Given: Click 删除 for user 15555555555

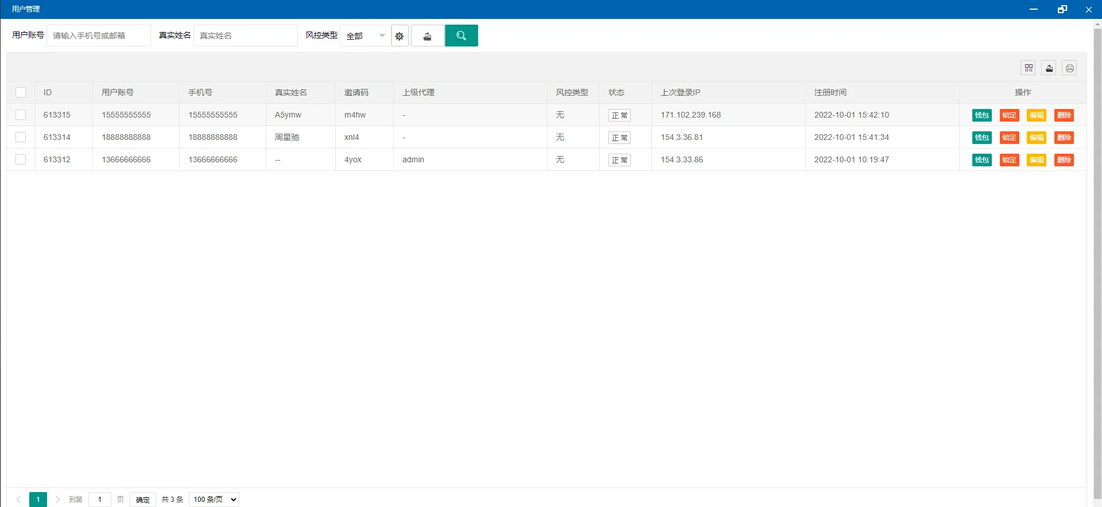Looking at the screenshot, I should pos(1064,115).
